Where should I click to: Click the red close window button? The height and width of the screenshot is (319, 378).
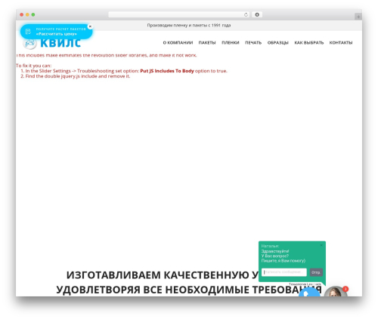pos(22,15)
